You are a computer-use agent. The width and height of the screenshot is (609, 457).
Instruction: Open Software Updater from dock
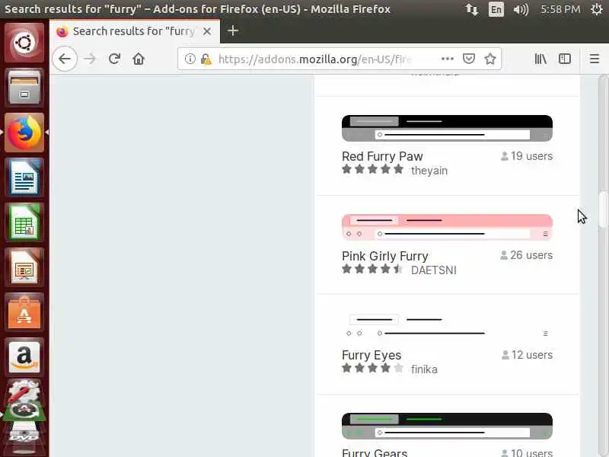tap(24, 412)
